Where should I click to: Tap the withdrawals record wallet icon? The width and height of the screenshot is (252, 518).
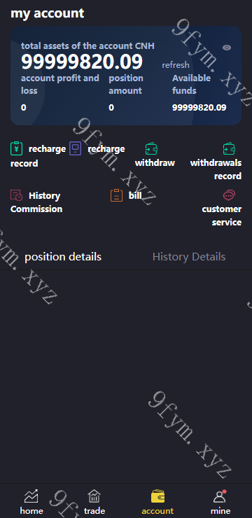pos(229,148)
